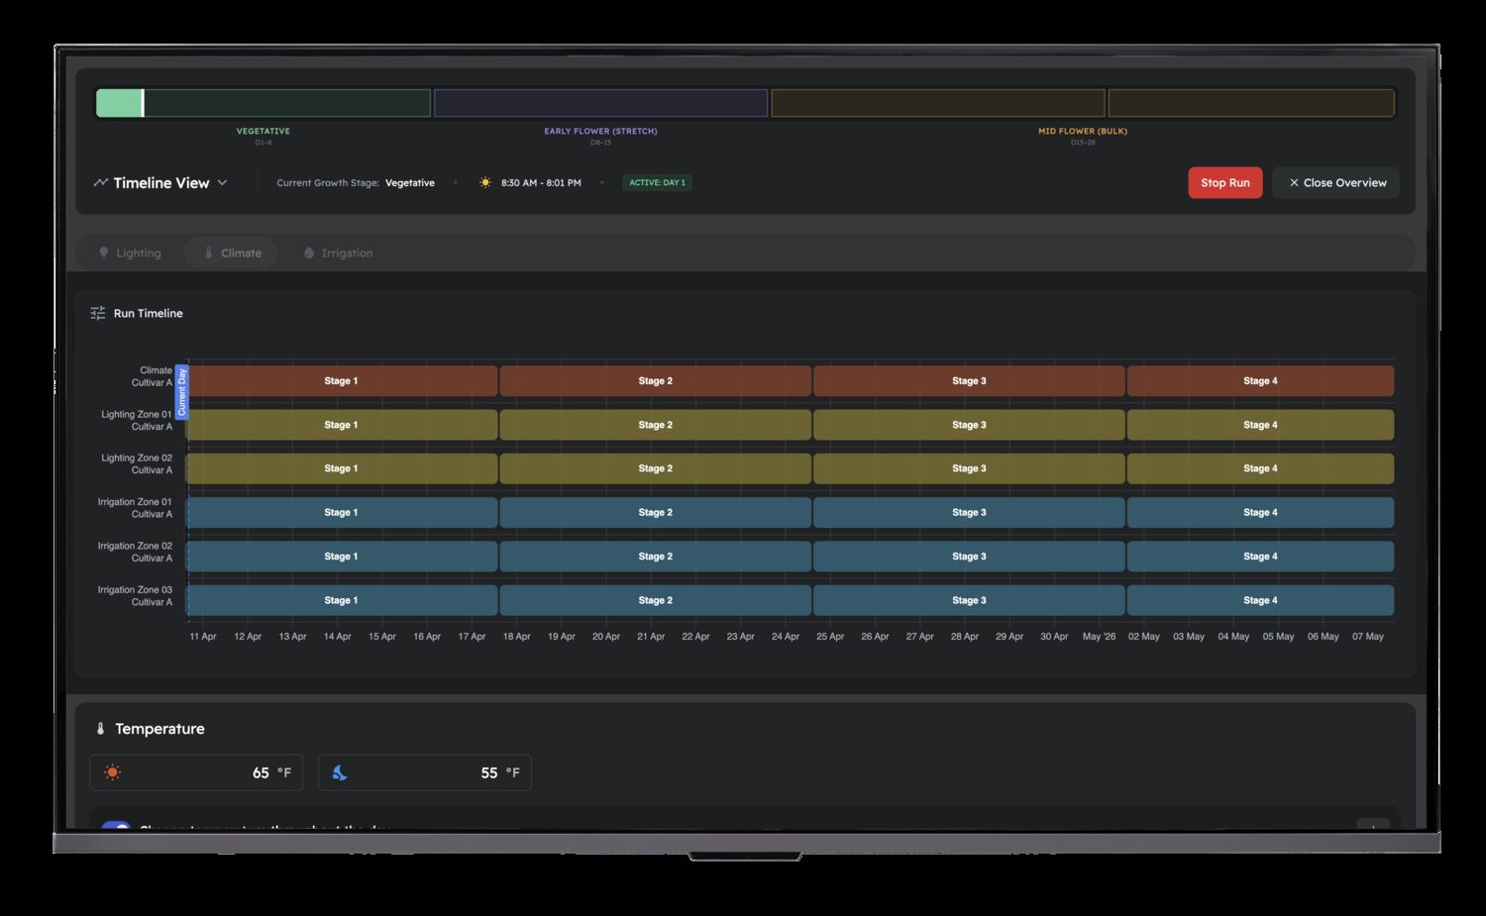Click the ACTIVE: DAY 1 status badge

657,182
